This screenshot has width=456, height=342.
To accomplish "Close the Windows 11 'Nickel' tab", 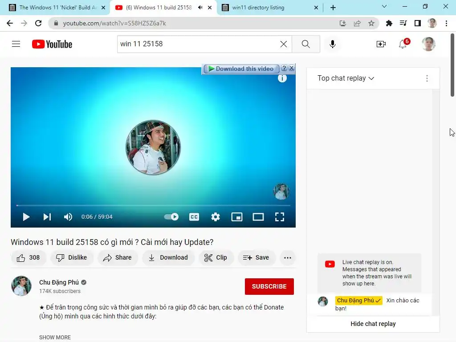I will [x=103, y=8].
